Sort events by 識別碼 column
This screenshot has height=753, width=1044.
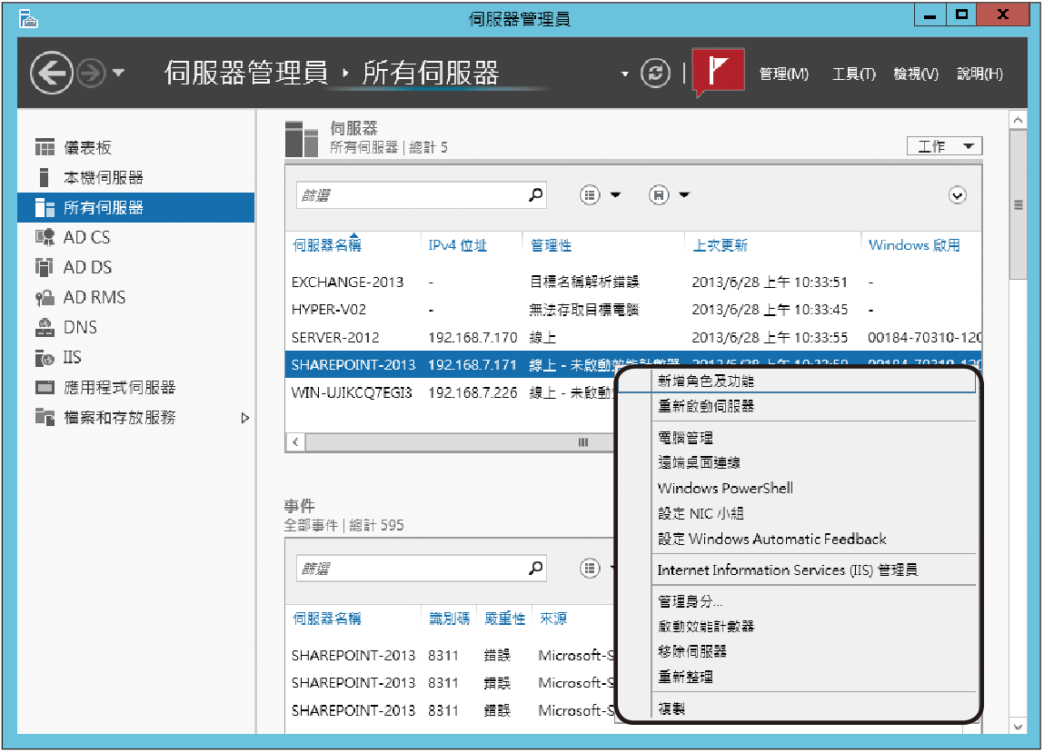pos(450,619)
